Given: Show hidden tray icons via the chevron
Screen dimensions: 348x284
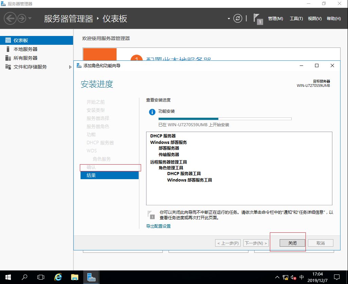Looking at the screenshot, I should pos(277,277).
